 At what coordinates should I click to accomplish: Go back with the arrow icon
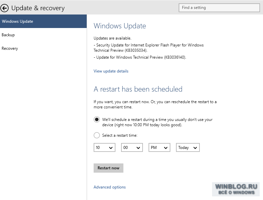click(5, 8)
